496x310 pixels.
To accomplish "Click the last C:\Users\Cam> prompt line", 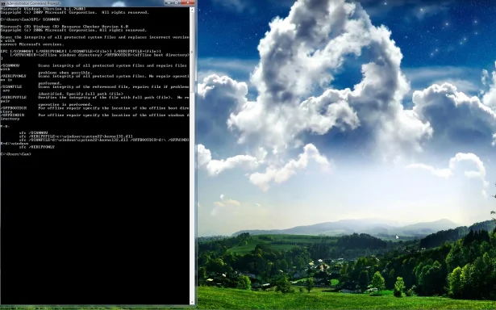I will tap(16, 154).
